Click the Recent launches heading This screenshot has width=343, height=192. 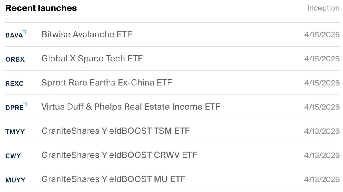point(41,8)
